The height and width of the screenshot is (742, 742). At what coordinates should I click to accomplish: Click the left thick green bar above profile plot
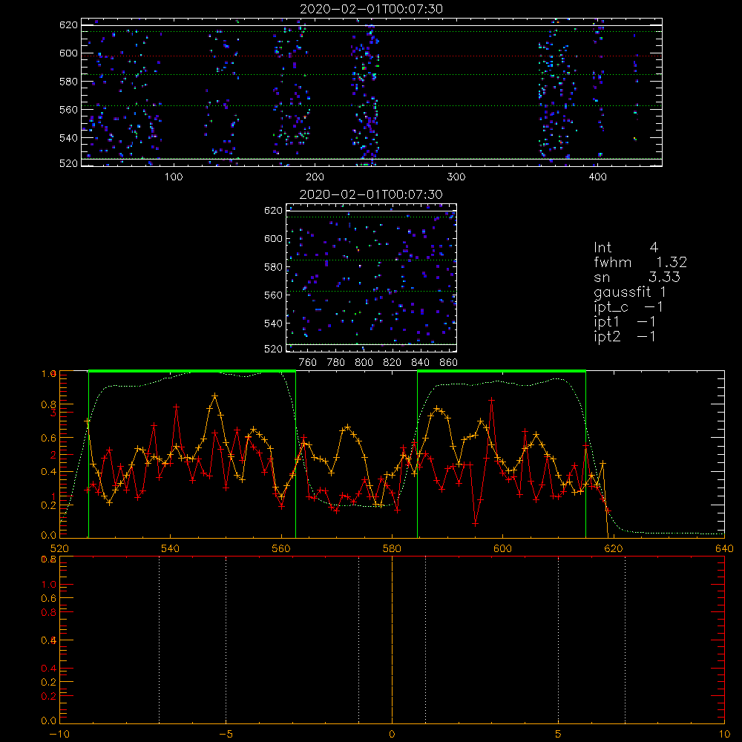(192, 372)
